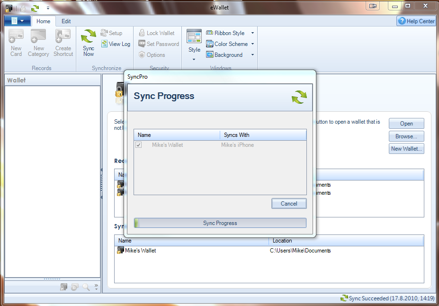Select Mike's Wallet in synchronized wallets list
The image size is (439, 306).
pyautogui.click(x=140, y=251)
